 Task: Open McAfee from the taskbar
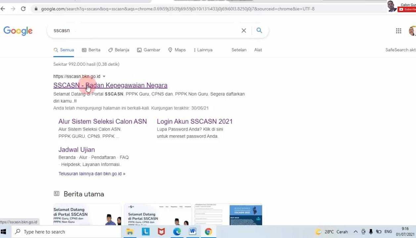[x=161, y=232]
